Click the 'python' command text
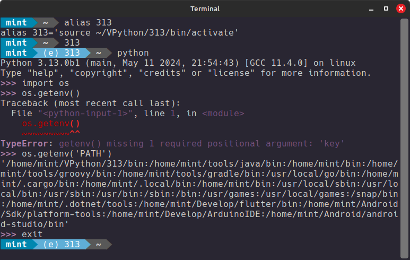This screenshot has height=260, width=410. coord(133,53)
